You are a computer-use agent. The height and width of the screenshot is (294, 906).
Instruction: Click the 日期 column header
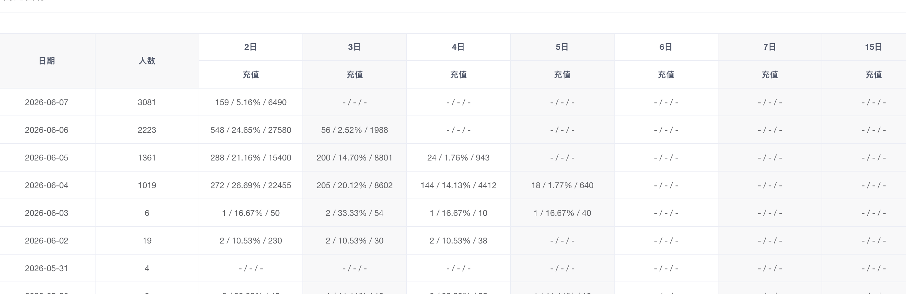click(x=47, y=61)
